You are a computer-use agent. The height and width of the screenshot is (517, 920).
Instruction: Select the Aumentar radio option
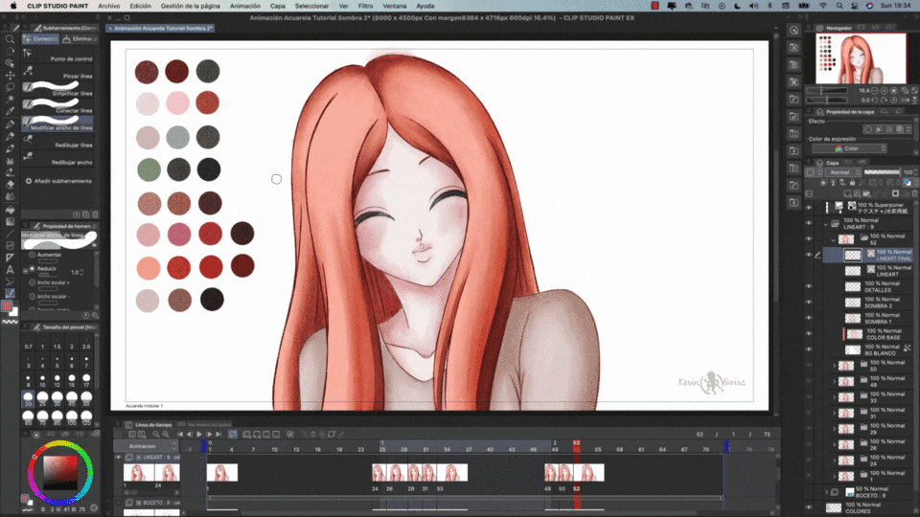point(32,256)
